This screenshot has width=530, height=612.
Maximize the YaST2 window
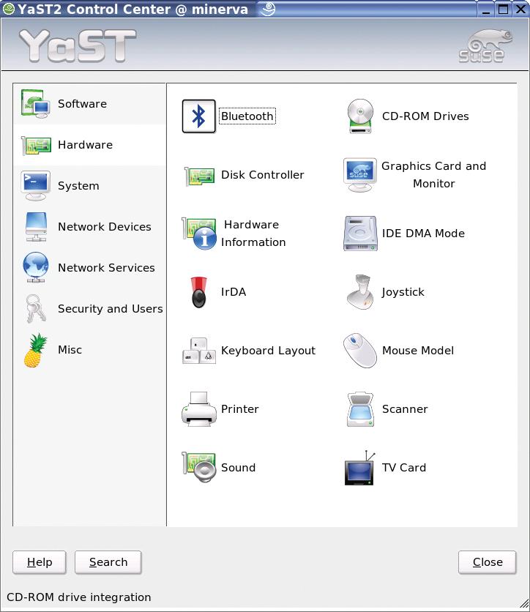pyautogui.click(x=503, y=9)
